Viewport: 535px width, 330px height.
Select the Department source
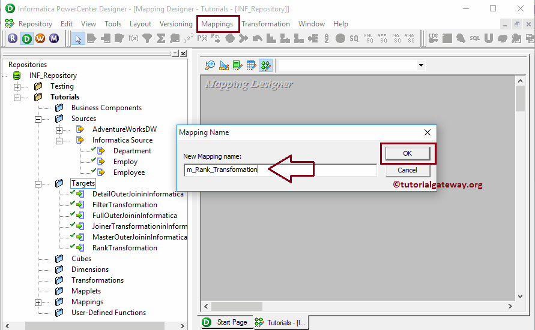pos(132,151)
